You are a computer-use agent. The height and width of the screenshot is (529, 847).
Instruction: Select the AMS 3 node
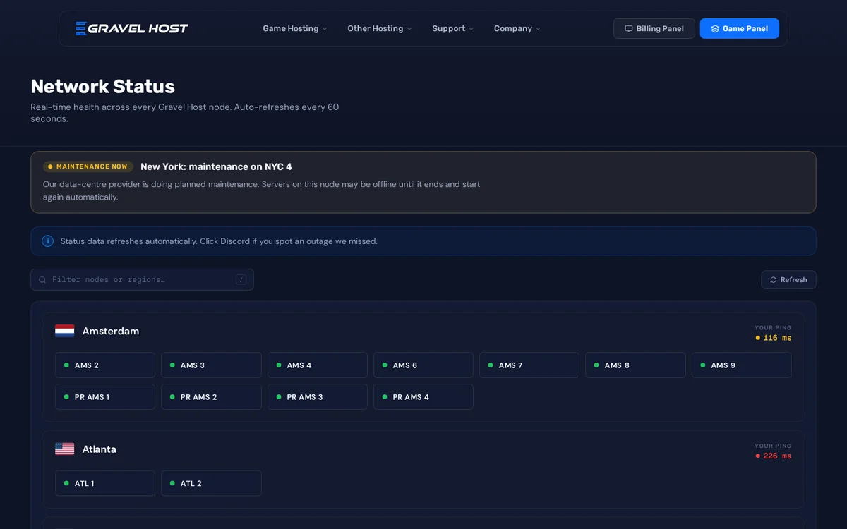pyautogui.click(x=211, y=365)
